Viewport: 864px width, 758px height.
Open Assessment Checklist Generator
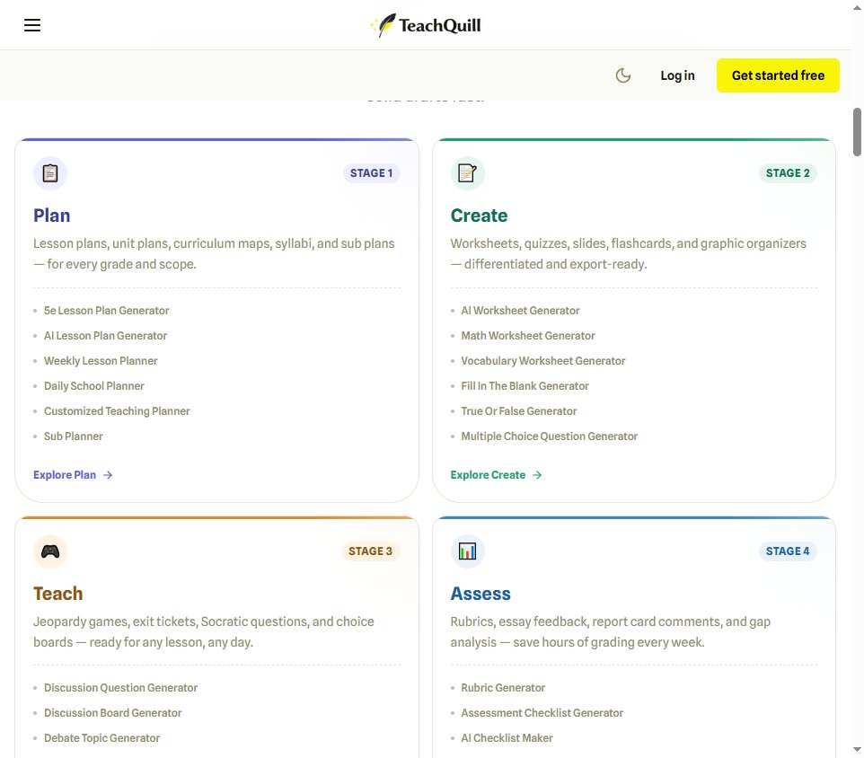pos(542,713)
